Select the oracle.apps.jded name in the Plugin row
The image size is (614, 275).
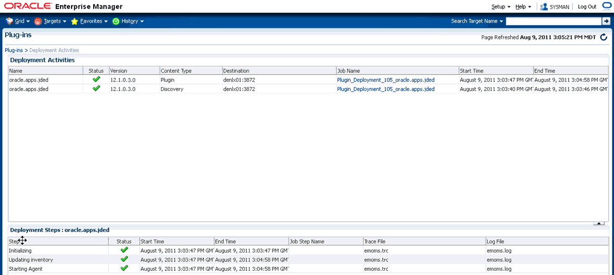[28, 80]
